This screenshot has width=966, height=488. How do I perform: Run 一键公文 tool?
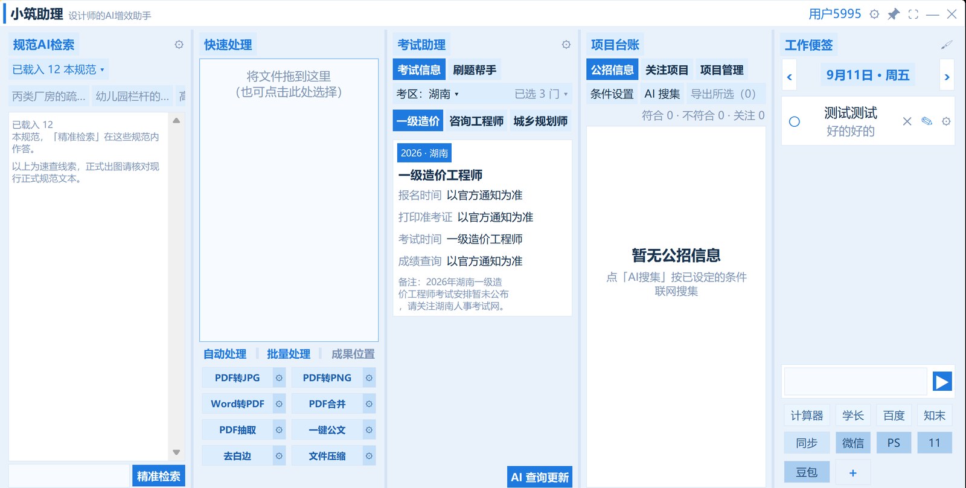tap(327, 429)
